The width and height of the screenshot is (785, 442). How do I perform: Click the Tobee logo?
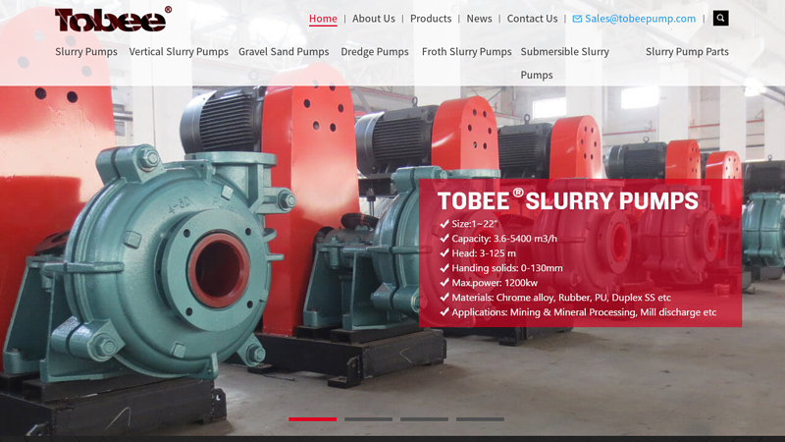point(114,20)
